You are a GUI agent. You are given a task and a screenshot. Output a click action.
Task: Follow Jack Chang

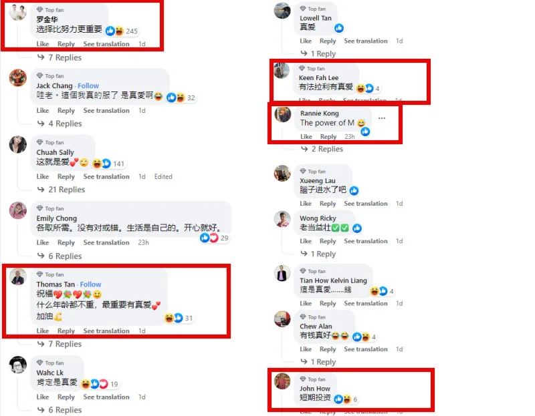click(x=88, y=85)
